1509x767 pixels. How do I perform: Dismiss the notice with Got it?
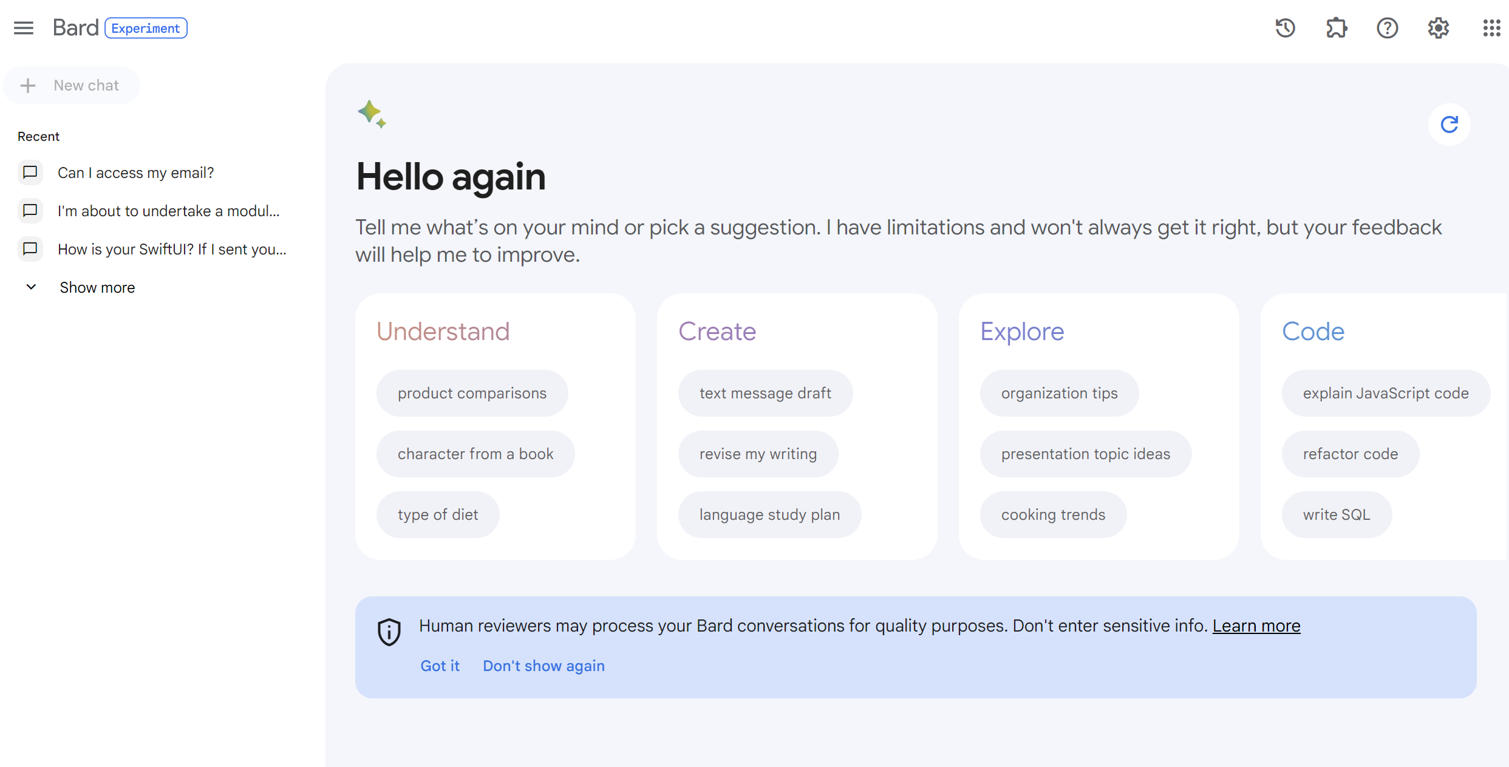(440, 666)
